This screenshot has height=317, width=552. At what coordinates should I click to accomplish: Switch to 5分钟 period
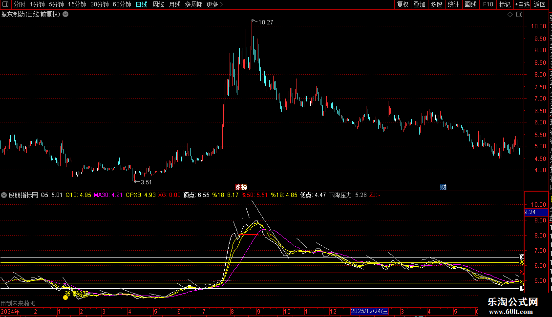[x=56, y=4]
